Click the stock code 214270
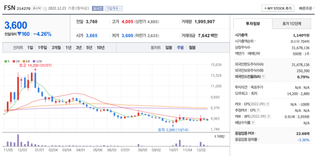 click(x=24, y=9)
